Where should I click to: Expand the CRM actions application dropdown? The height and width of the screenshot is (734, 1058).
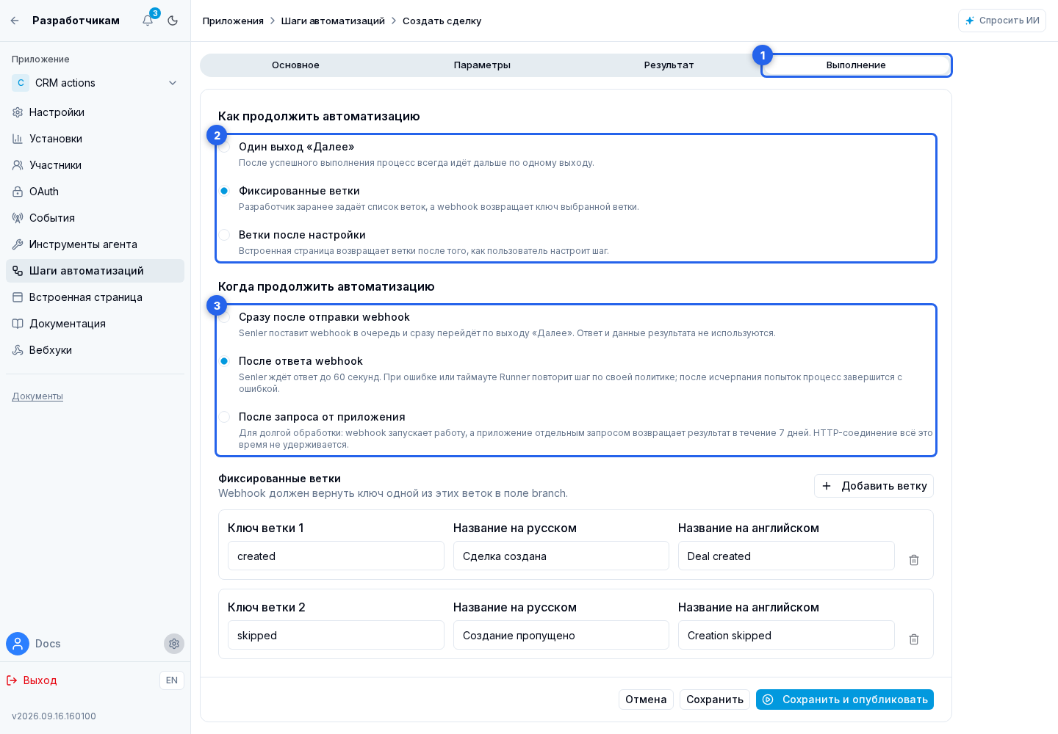click(x=96, y=83)
